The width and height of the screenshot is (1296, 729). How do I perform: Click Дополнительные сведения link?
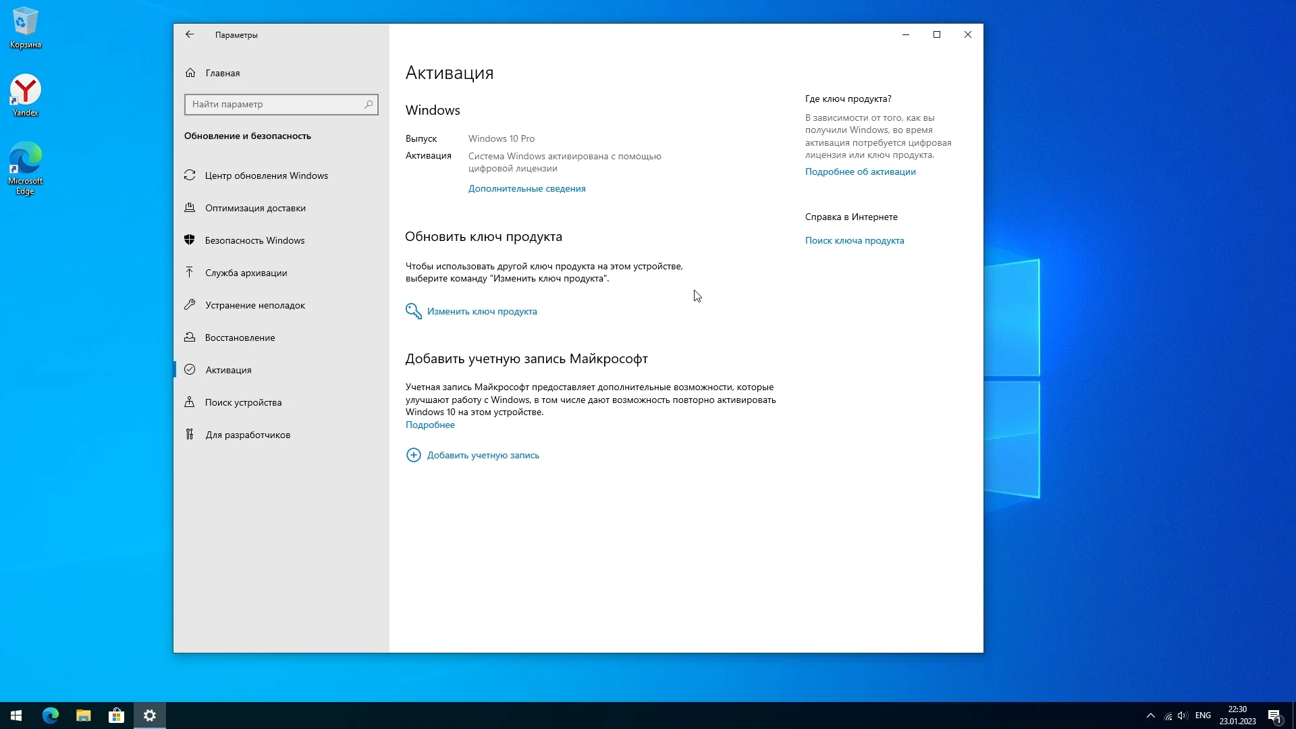tap(526, 189)
